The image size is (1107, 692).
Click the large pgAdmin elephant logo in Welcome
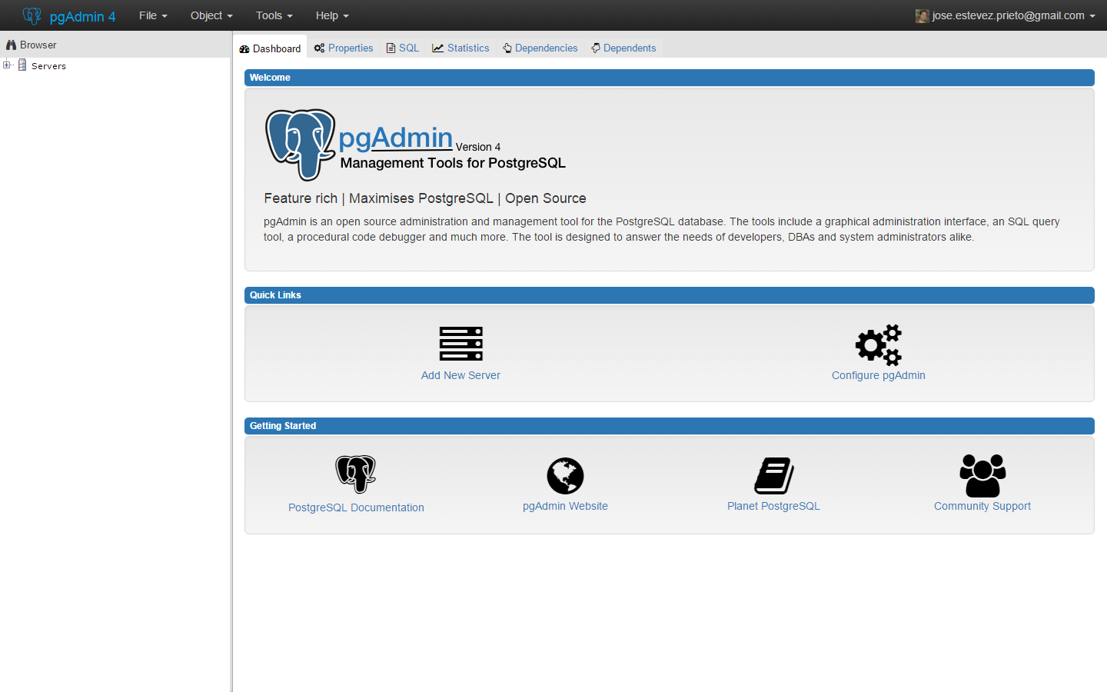pos(301,145)
